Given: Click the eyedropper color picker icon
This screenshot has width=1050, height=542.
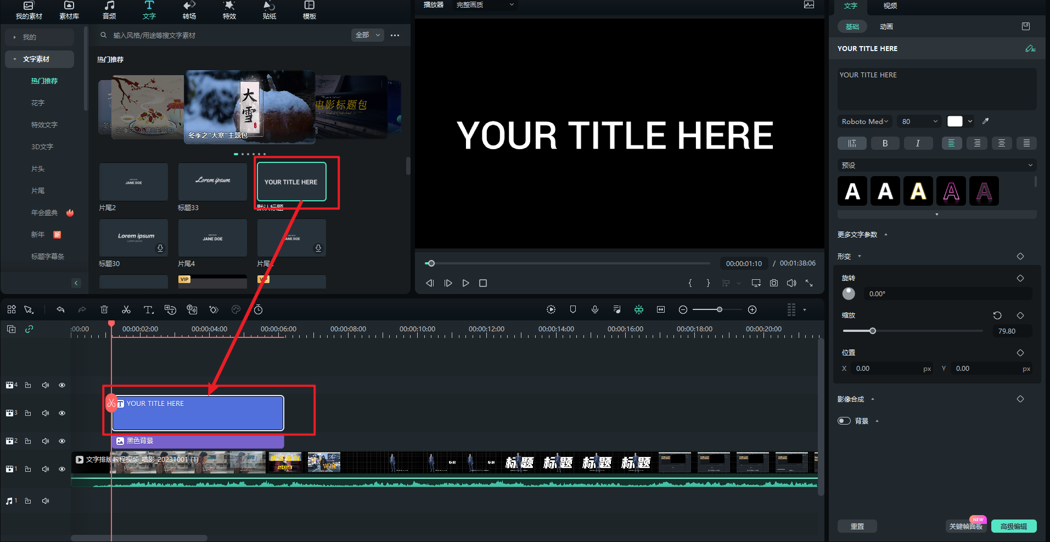Looking at the screenshot, I should point(986,121).
